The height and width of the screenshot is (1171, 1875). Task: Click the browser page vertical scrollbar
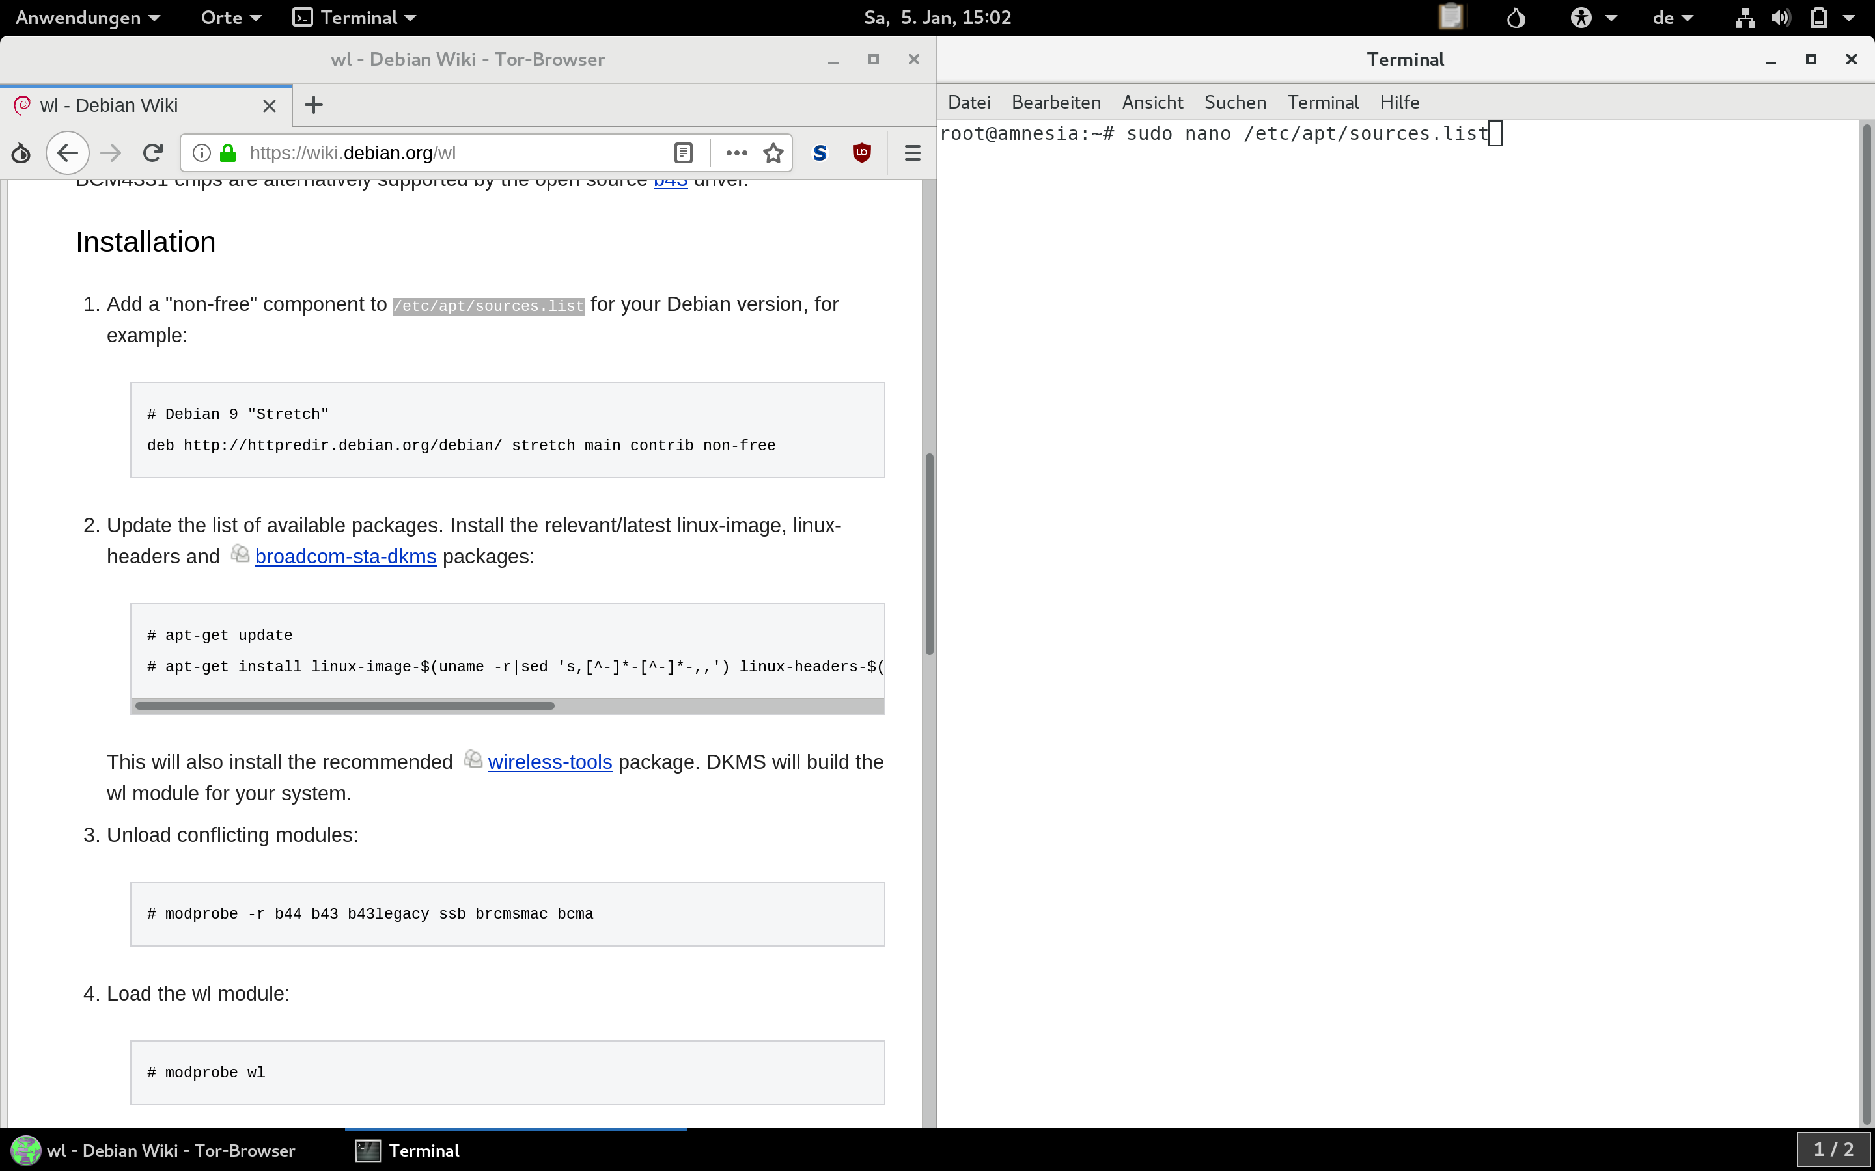[929, 554]
